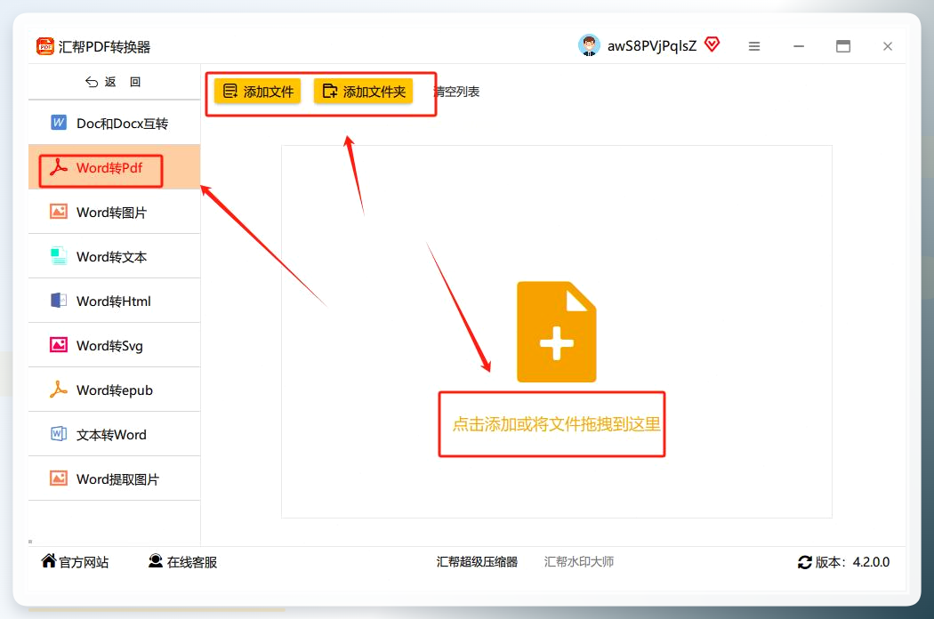934x619 pixels.
Task: Click the text file icon beside Word转文本
Action: [59, 256]
